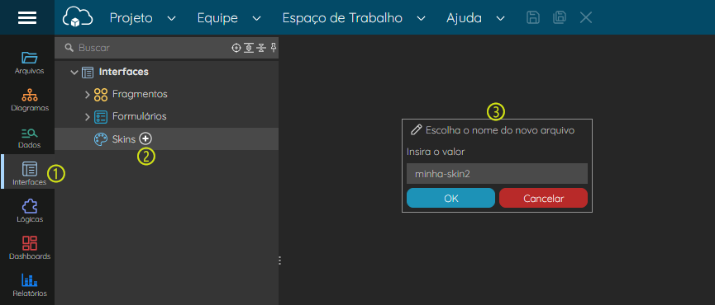The image size is (715, 305).
Task: Open the Lógicas sidebar panel
Action: [30, 211]
